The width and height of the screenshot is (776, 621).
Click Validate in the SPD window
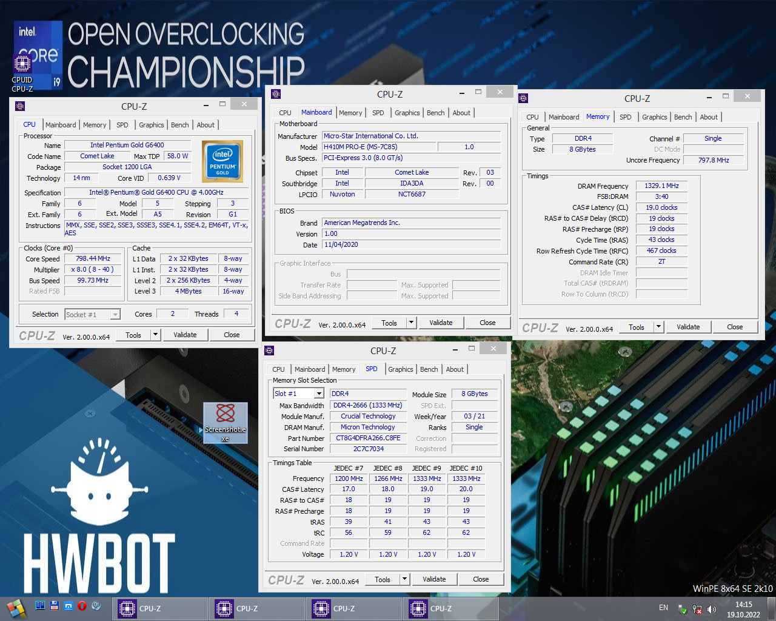tap(434, 579)
